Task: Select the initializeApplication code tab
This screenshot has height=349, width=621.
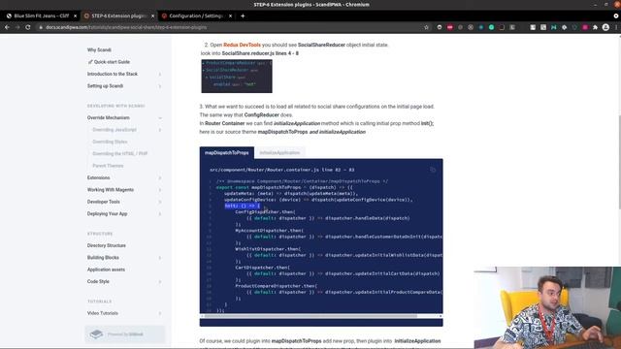Action: coord(279,153)
